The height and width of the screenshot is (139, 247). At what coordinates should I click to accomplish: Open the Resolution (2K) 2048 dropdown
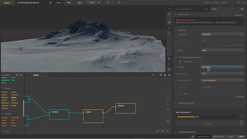tap(222, 34)
